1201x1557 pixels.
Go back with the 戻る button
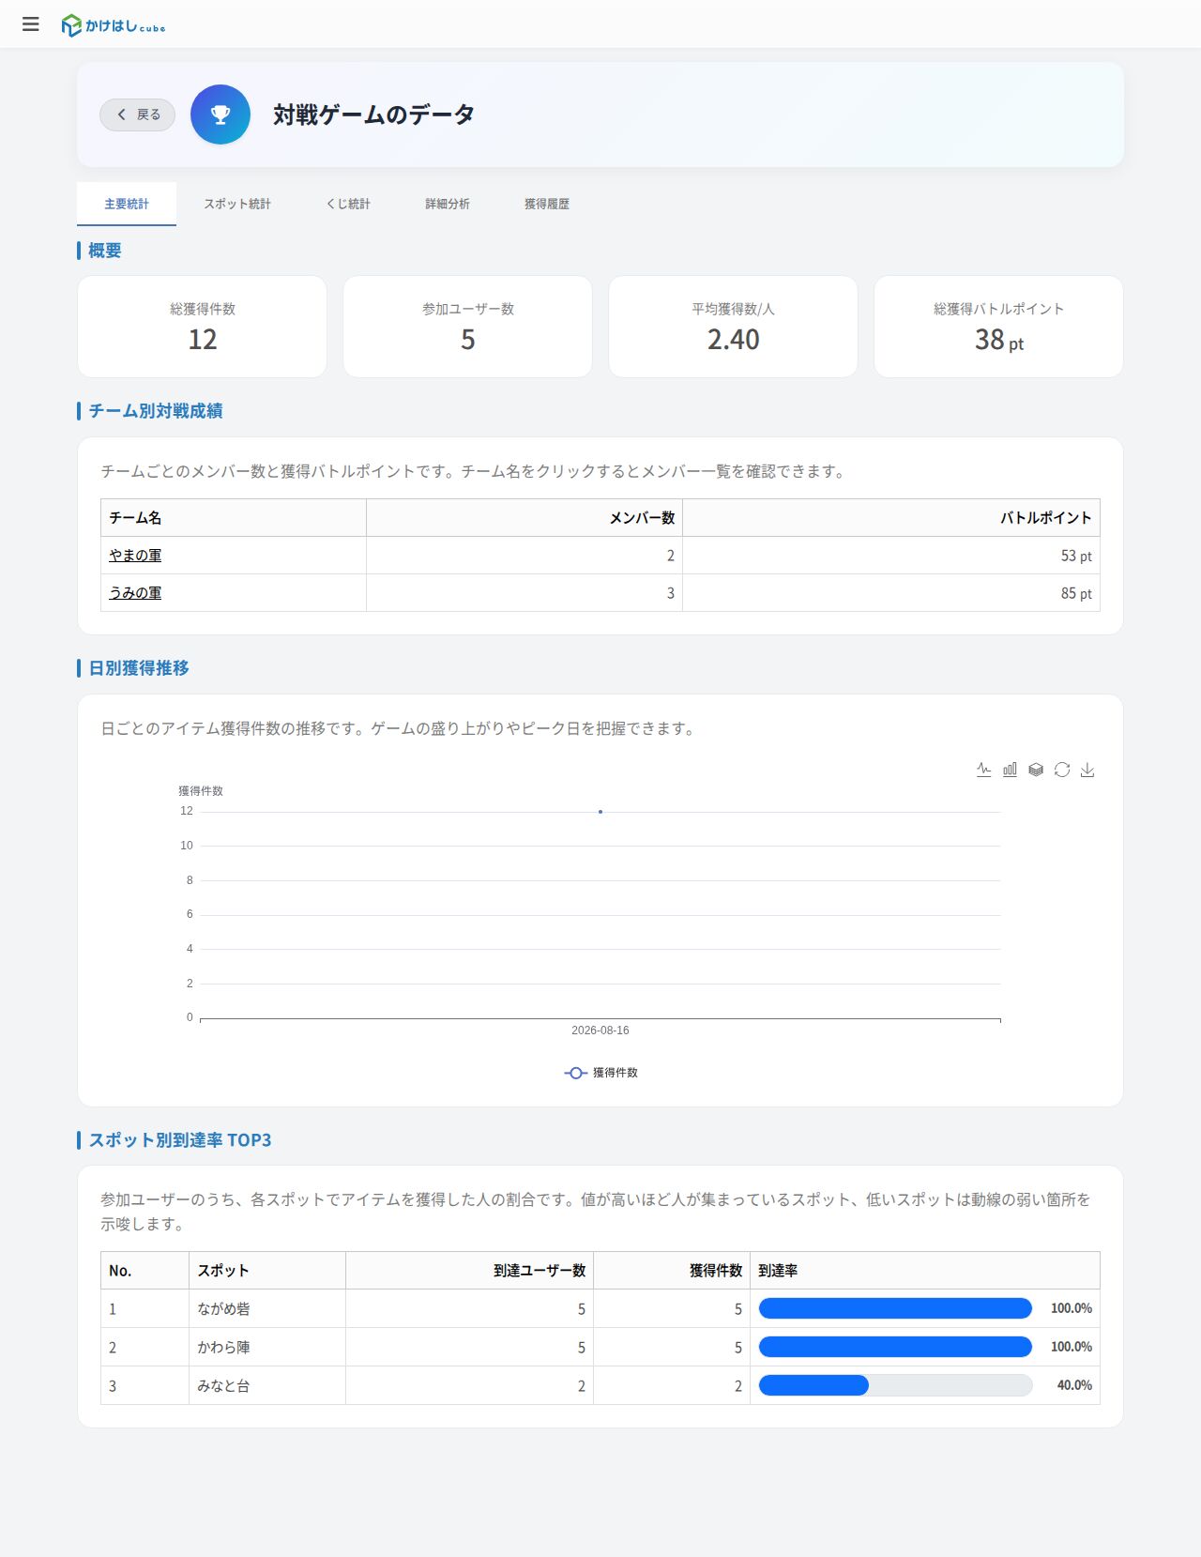pyautogui.click(x=138, y=114)
